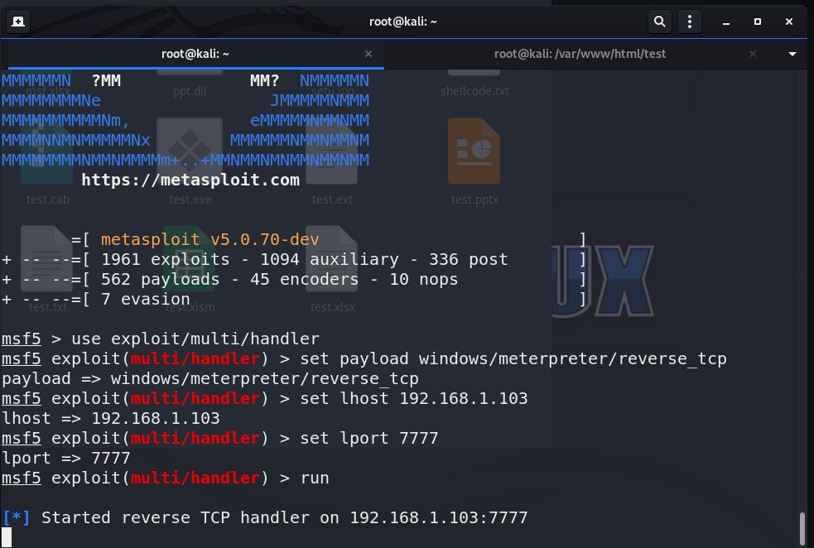Click the ppt.dll desktop file label
814x548 pixels.
tap(190, 91)
